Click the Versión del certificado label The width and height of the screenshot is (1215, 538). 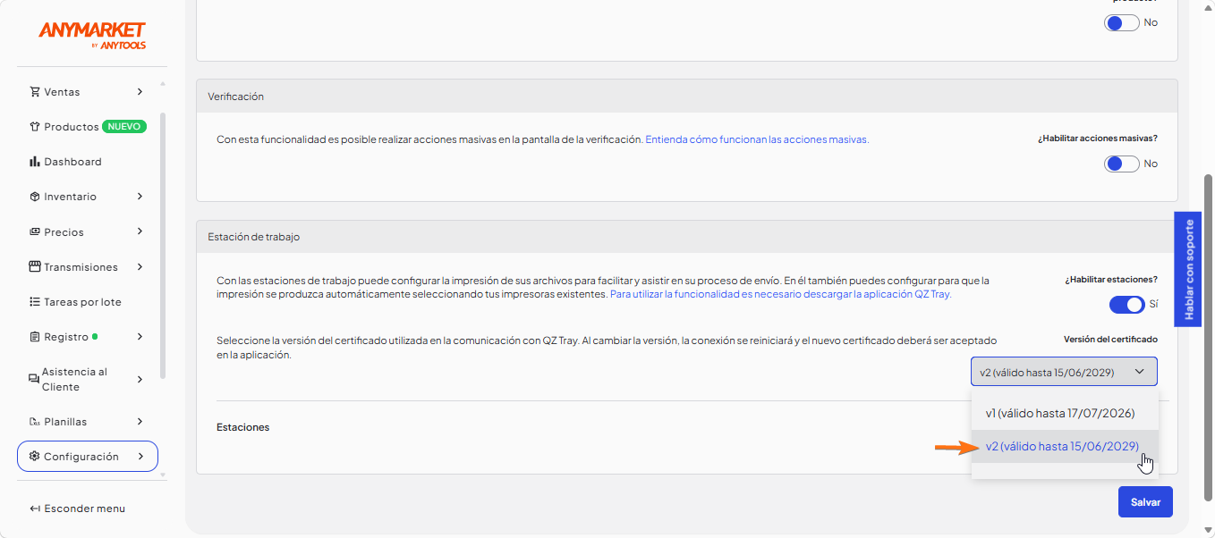coord(1110,340)
